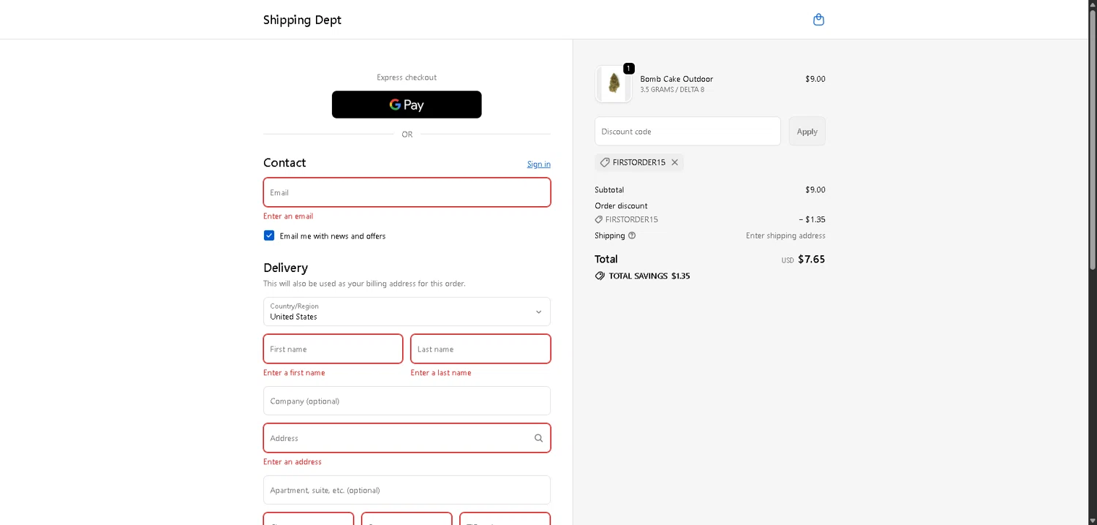Click the Address input field
This screenshot has height=525, width=1097.
395,438
